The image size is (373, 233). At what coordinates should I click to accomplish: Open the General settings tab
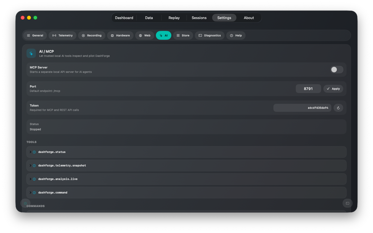(x=35, y=35)
